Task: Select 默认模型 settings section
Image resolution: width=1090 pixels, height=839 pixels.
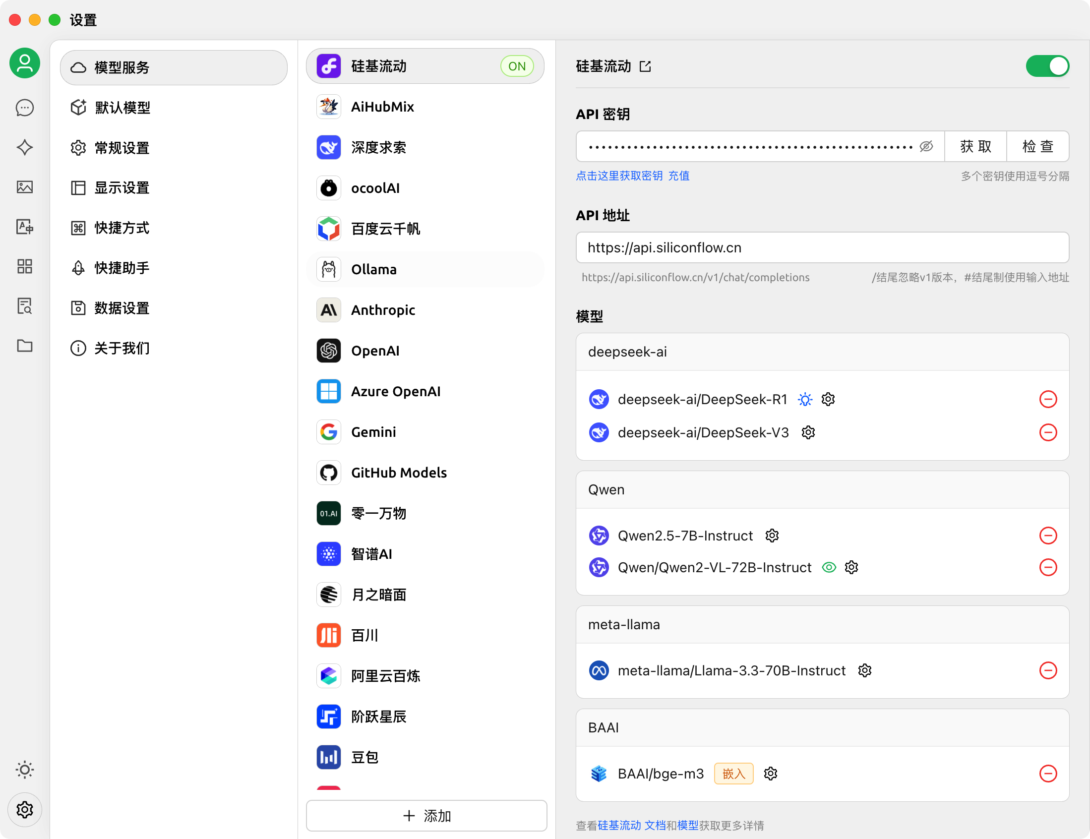Action: (x=173, y=107)
